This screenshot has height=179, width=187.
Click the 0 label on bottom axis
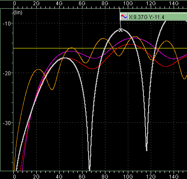[14, 176]
